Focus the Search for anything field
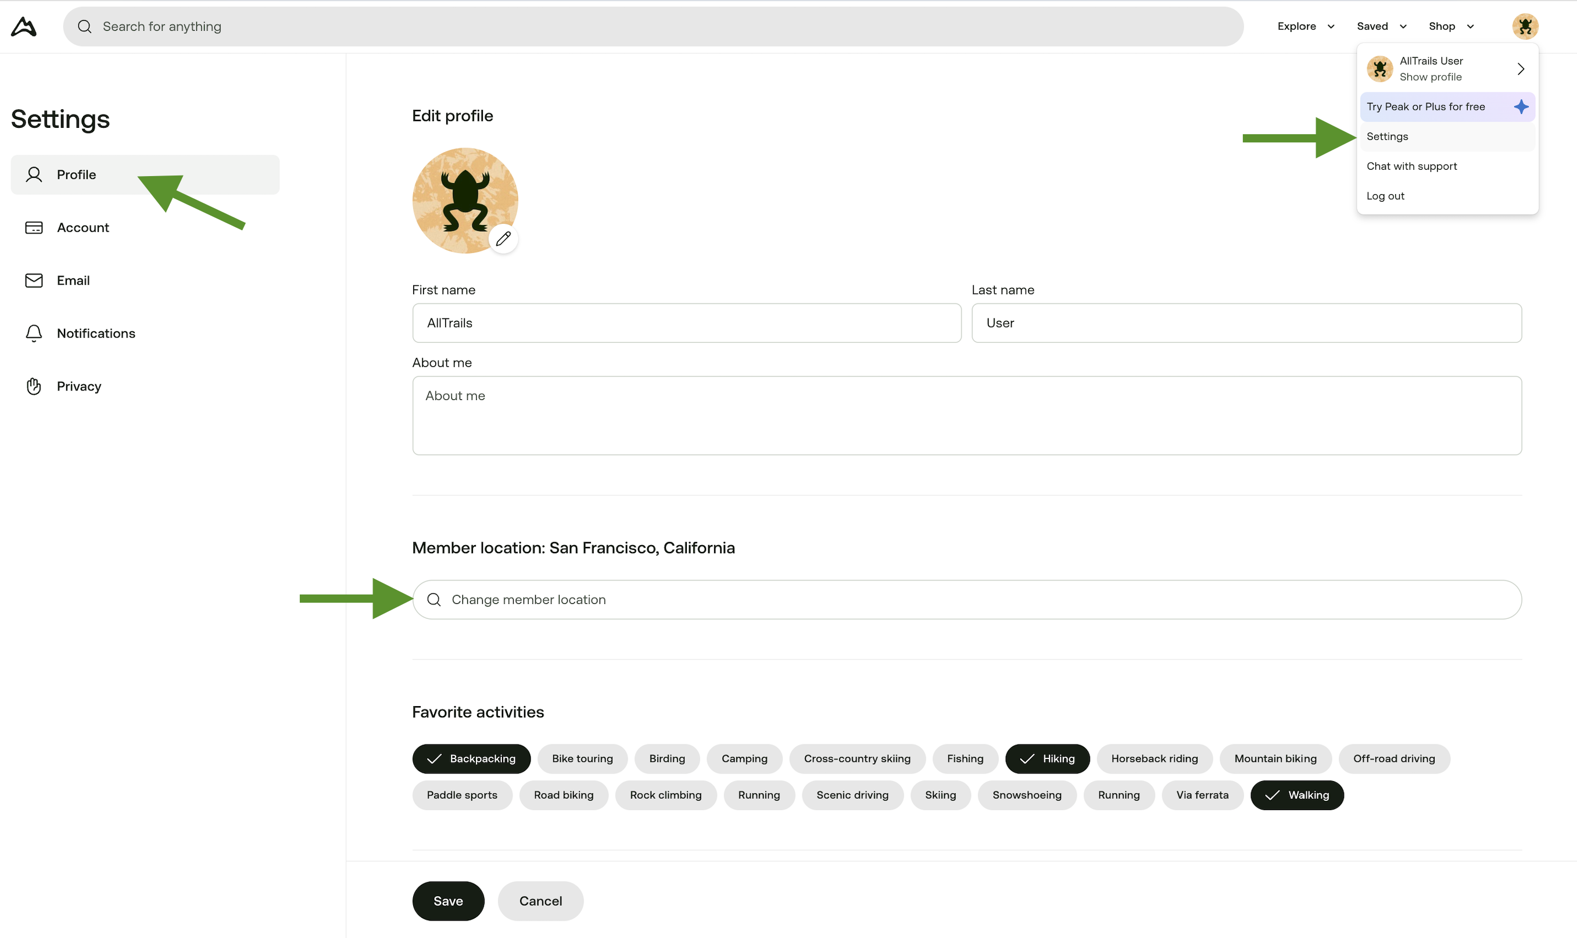Viewport: 1577px width, 938px height. click(x=653, y=27)
